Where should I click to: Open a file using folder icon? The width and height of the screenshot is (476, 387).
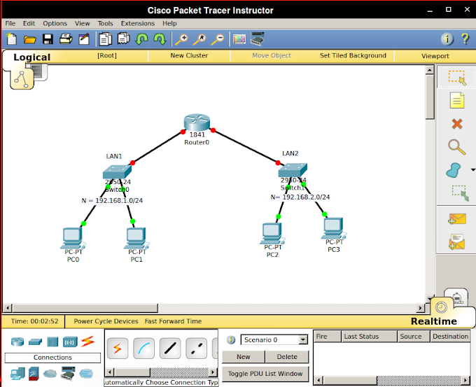pos(29,39)
